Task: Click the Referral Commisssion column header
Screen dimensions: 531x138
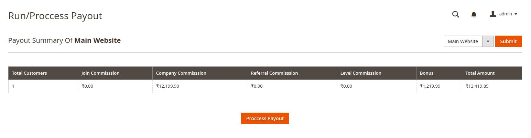Action: 274,73
